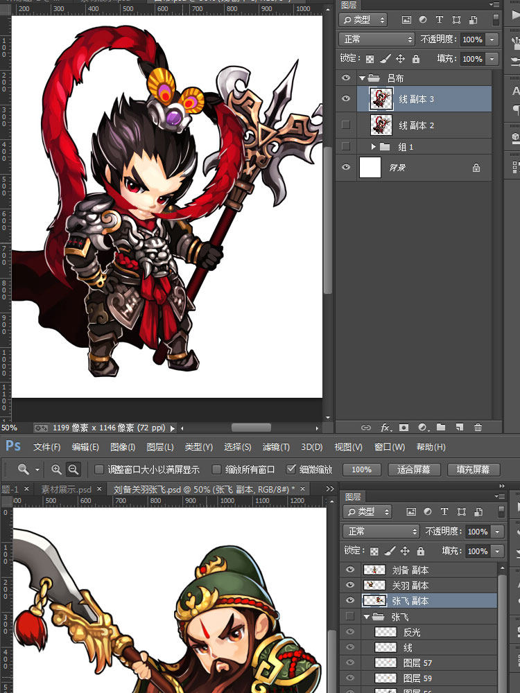The image size is (520, 693).
Task: Hide the 刘备 副本 layer
Action: 349,570
